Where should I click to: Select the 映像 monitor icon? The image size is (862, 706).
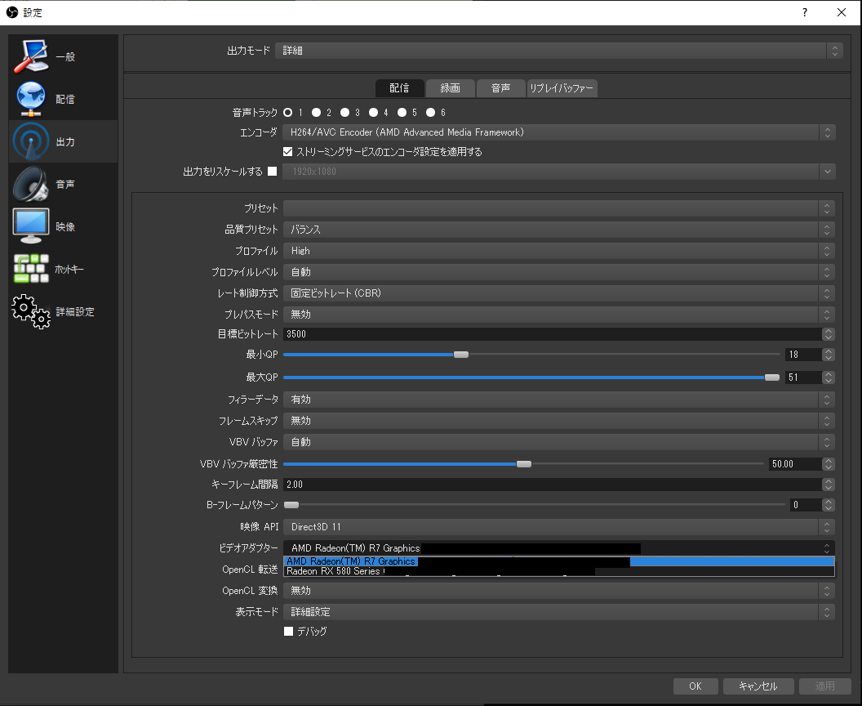tap(31, 226)
